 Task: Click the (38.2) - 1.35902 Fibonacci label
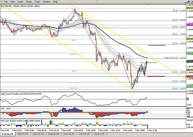[x=179, y=34]
